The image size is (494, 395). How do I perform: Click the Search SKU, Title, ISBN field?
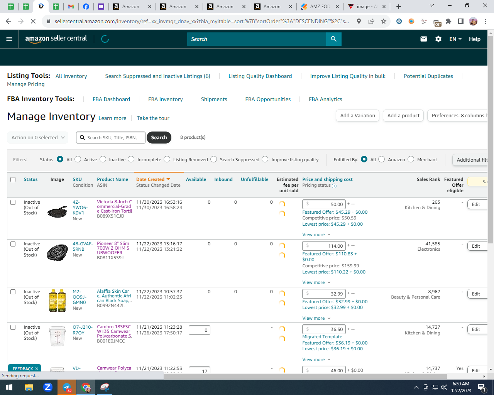pyautogui.click(x=111, y=138)
